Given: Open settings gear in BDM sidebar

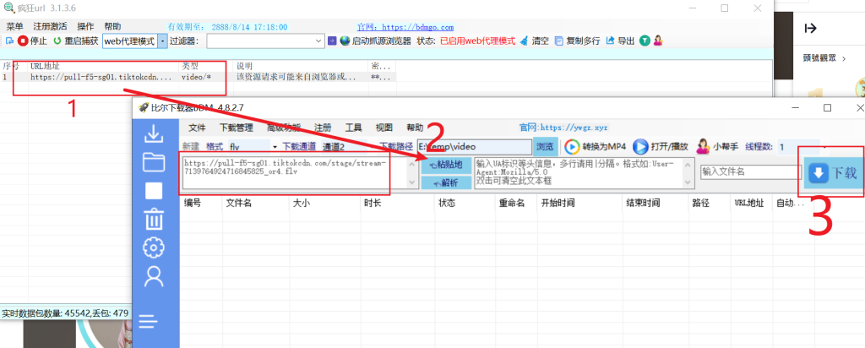Looking at the screenshot, I should tap(154, 247).
